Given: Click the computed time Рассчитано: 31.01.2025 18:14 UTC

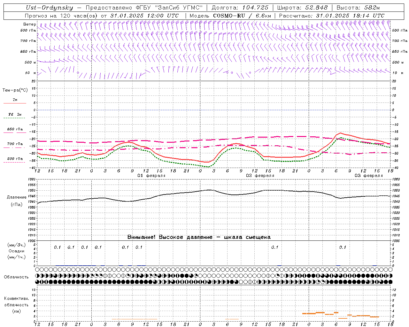Looking at the screenshot, I should pyautogui.click(x=332, y=16).
